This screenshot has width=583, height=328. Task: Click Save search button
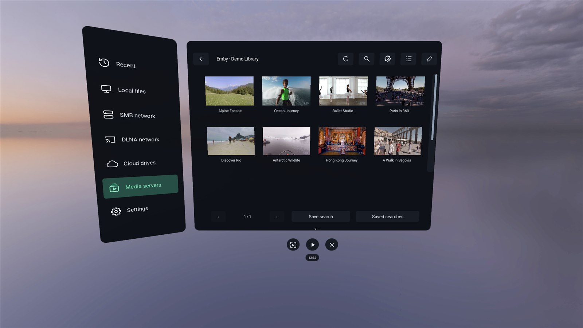(321, 216)
